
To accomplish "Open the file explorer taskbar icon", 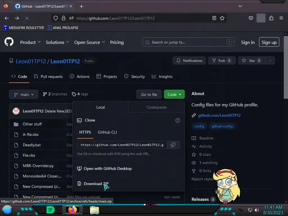I will (94, 210).
